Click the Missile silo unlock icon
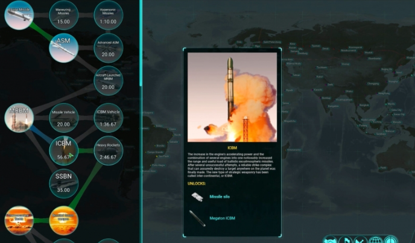Viewport: 415px width, 243px height. point(197,197)
